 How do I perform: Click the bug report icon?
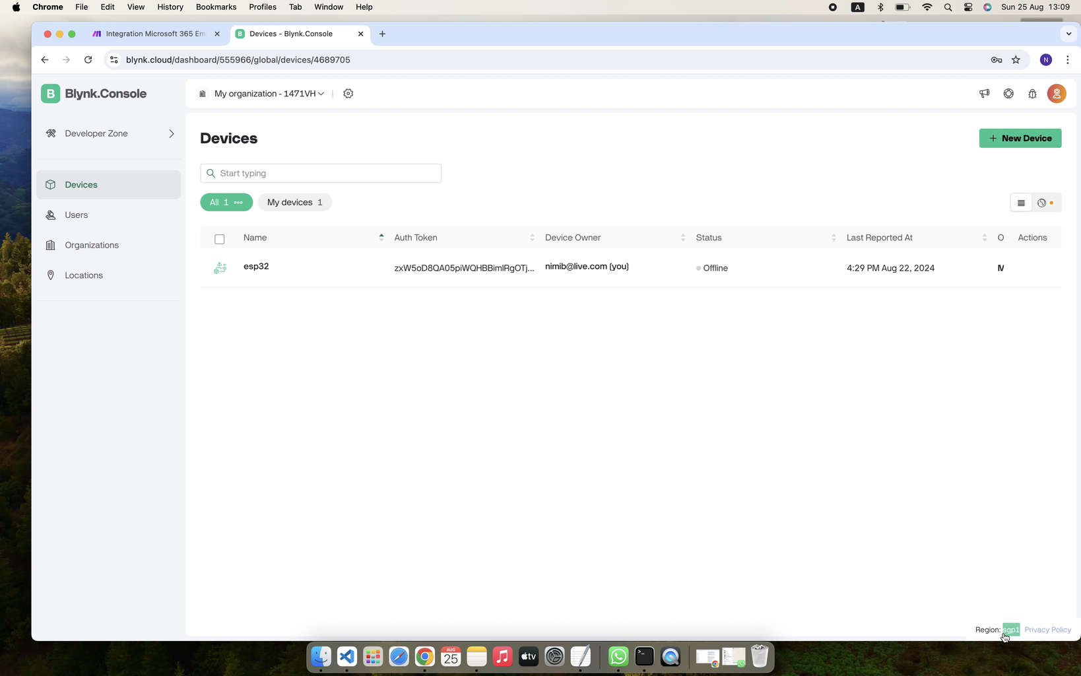pyautogui.click(x=1032, y=94)
